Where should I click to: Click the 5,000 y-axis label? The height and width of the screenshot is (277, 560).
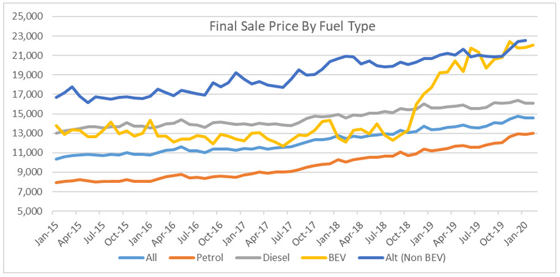click(29, 212)
